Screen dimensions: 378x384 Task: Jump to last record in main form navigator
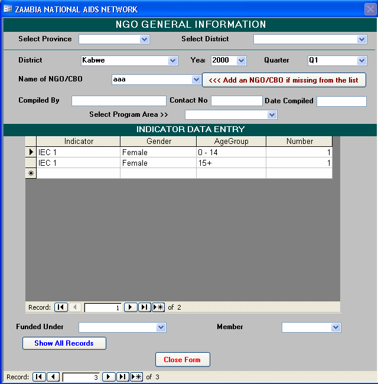(x=123, y=377)
